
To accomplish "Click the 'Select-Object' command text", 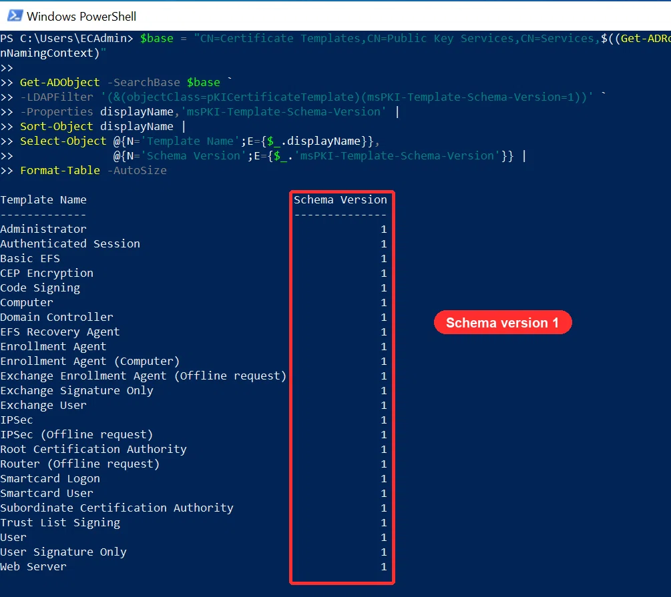I will (x=63, y=141).
